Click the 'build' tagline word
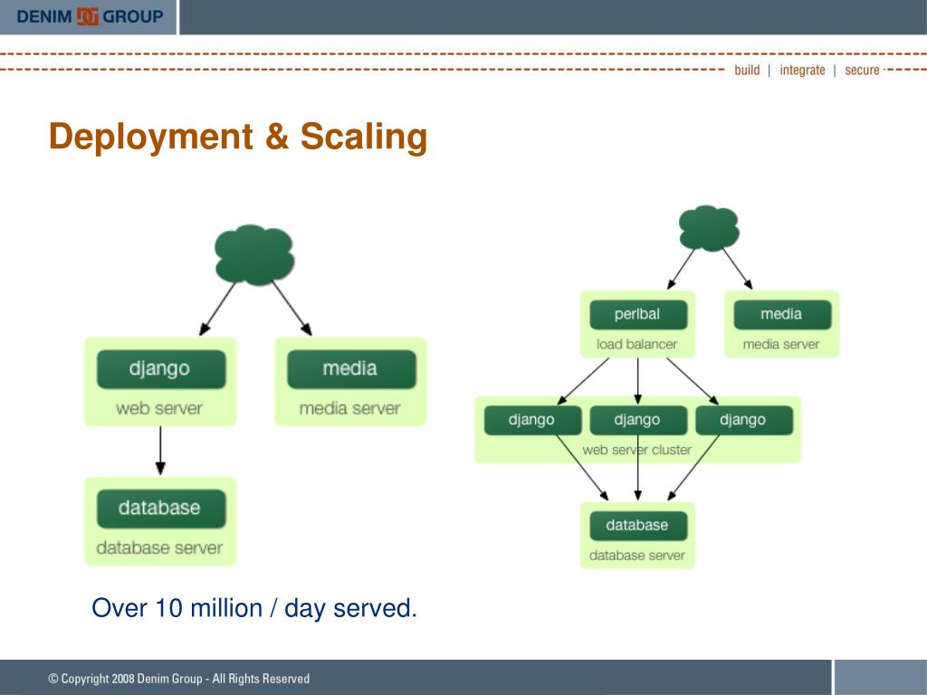The width and height of the screenshot is (927, 695). pyautogui.click(x=747, y=70)
